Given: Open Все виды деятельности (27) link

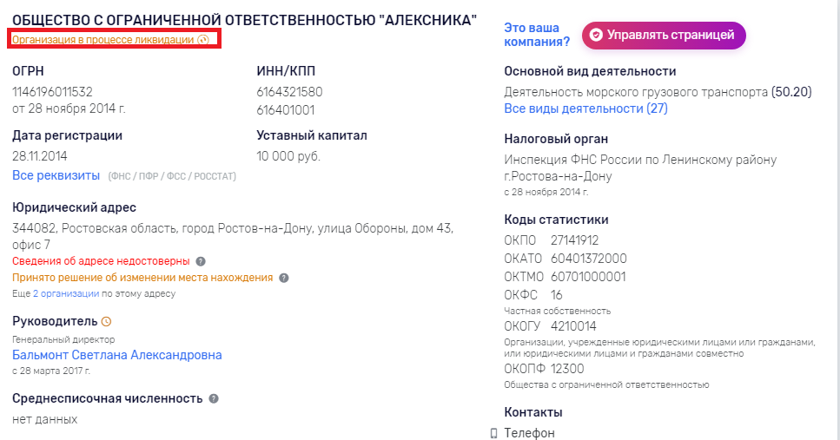Looking at the screenshot, I should point(585,108).
